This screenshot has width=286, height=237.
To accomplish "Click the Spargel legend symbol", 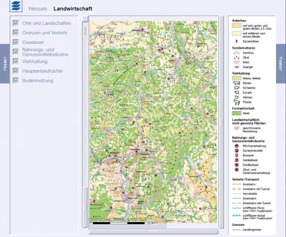I will pyautogui.click(x=237, y=67).
